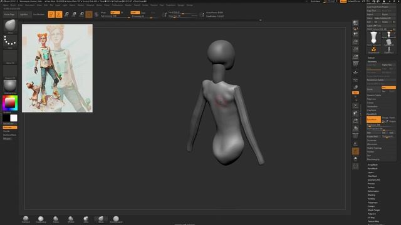The height and width of the screenshot is (225, 401).
Task: Click the Home Page button
Action: click(x=9, y=14)
